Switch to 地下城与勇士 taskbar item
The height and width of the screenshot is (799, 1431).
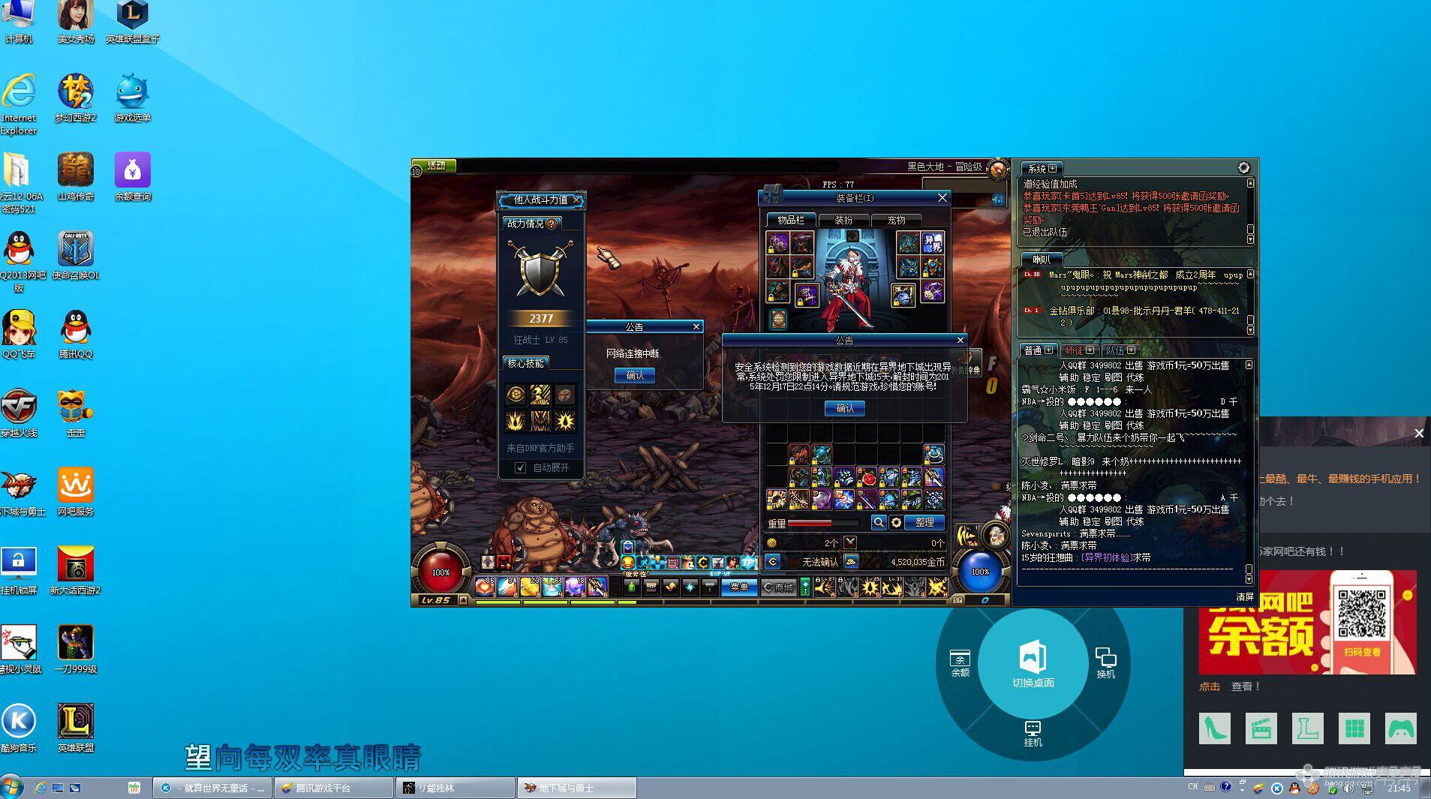(576, 788)
